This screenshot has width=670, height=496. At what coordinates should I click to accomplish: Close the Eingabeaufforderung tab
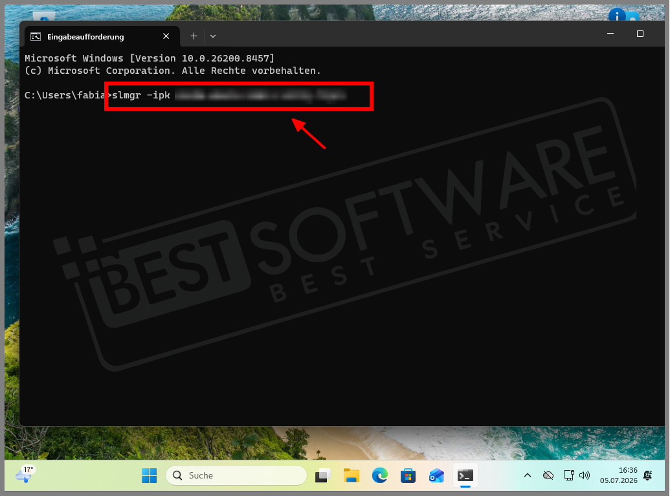(x=166, y=36)
